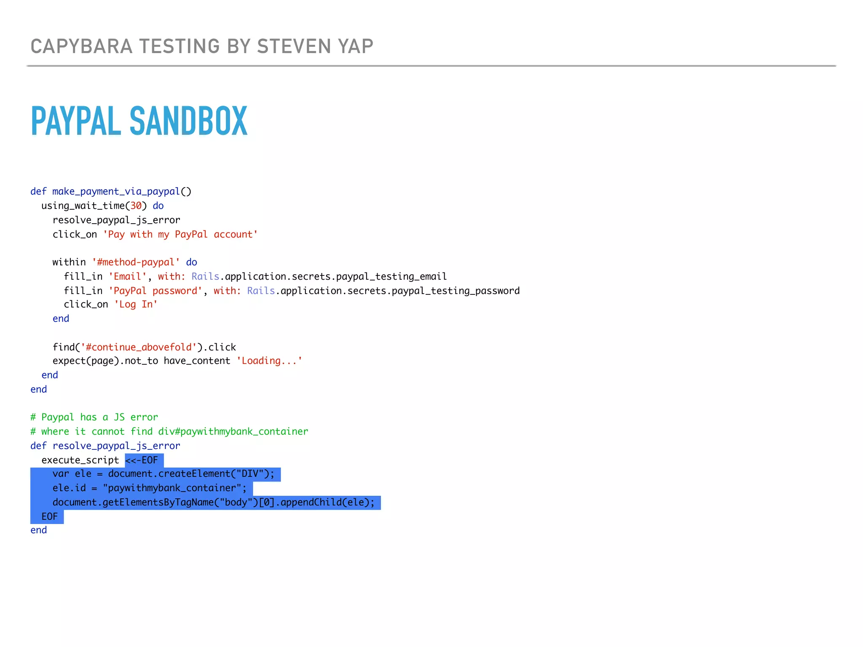Click the fill_in 'Email' code line
Screen dimensions: 863x647
pos(255,277)
